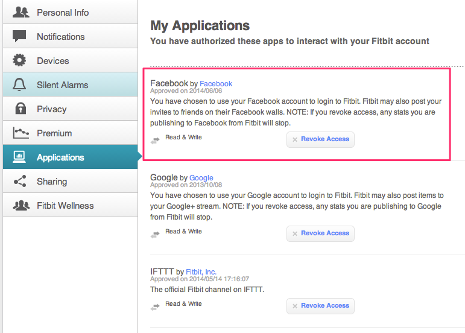Open the Devices settings section
The height and width of the screenshot is (333, 465).
[x=71, y=60]
